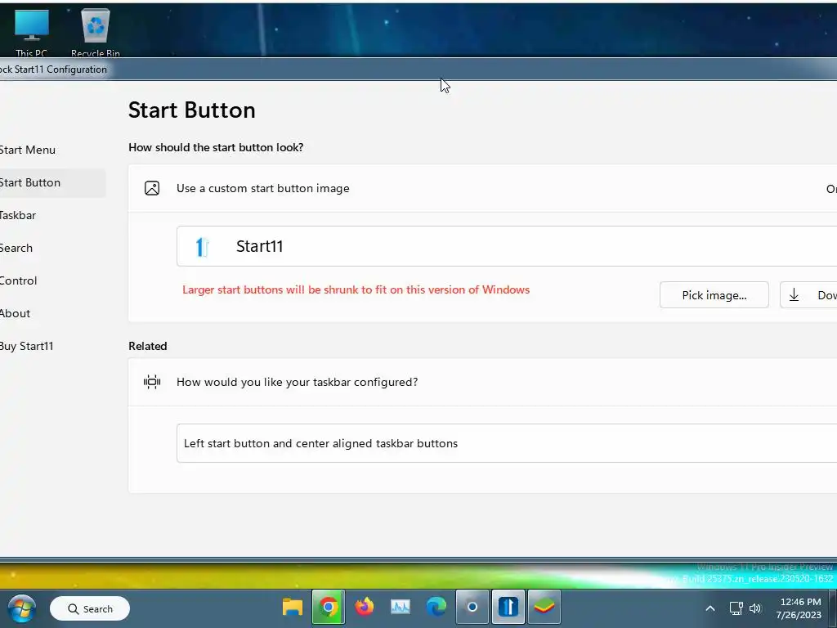Click the taskbar configuration icon under Related
837x628 pixels.
pos(152,382)
